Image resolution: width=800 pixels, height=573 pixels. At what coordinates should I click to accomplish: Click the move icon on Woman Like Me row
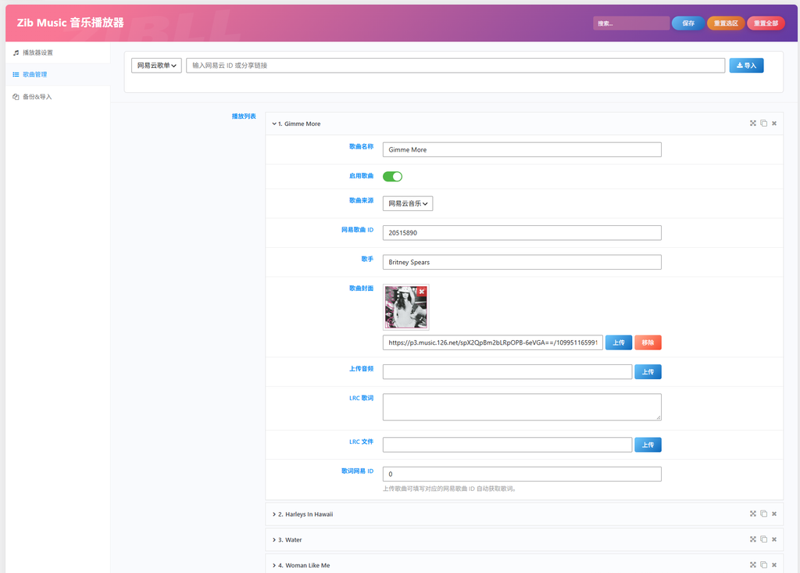point(752,565)
